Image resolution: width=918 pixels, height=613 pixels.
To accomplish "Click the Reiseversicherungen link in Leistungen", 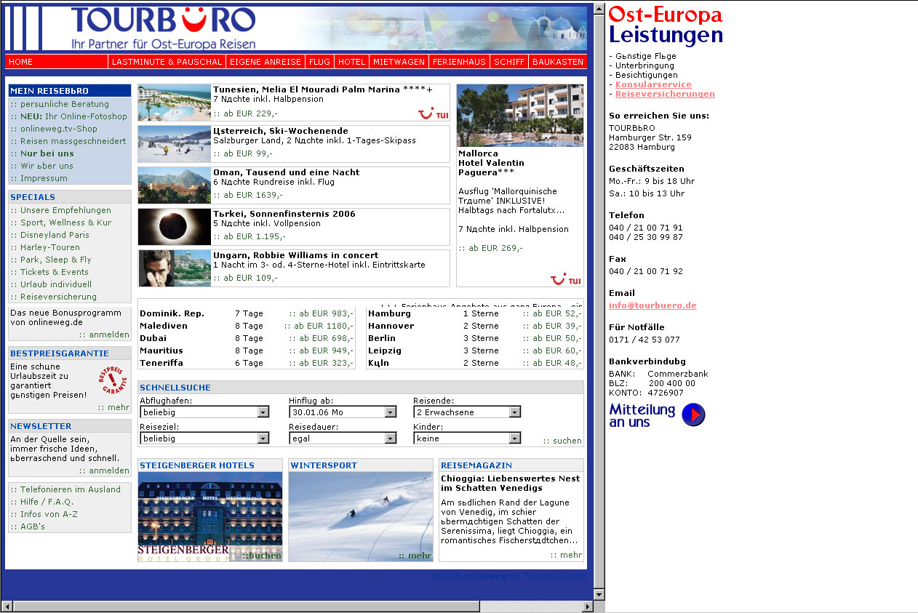I will (x=665, y=94).
